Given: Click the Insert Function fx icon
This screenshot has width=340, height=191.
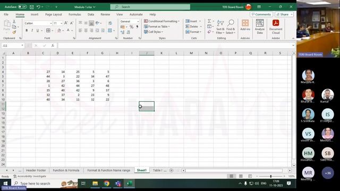Looking at the screenshot, I should pos(53,46).
